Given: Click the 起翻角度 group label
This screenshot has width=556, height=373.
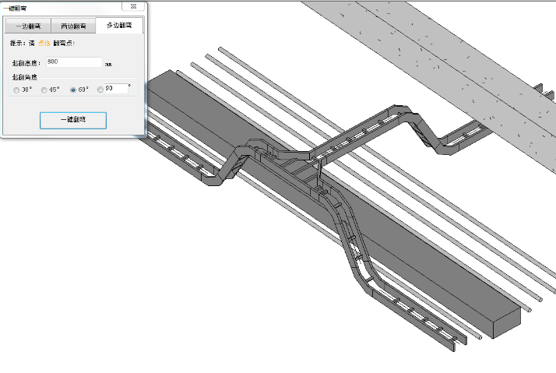Looking at the screenshot, I should pyautogui.click(x=24, y=77).
